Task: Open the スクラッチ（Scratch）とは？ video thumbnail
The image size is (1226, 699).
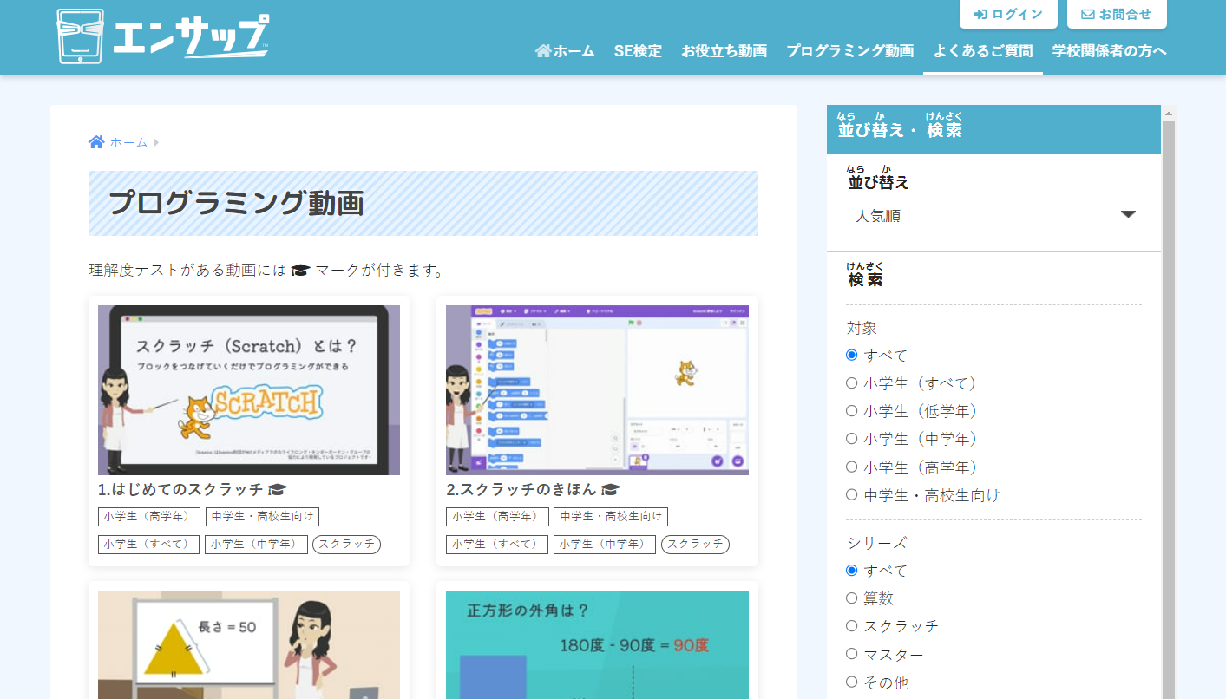Action: click(249, 390)
